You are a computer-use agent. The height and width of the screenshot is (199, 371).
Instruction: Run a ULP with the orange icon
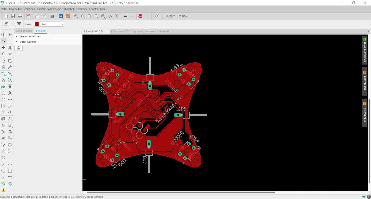68,16
